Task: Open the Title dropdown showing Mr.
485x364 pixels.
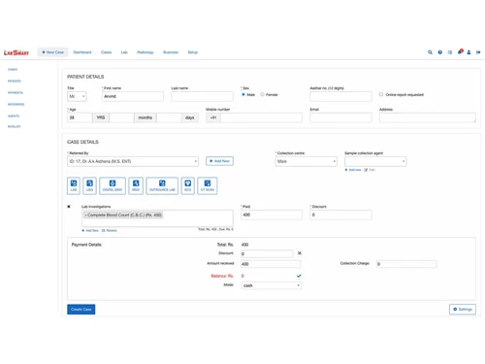Action: [x=77, y=96]
